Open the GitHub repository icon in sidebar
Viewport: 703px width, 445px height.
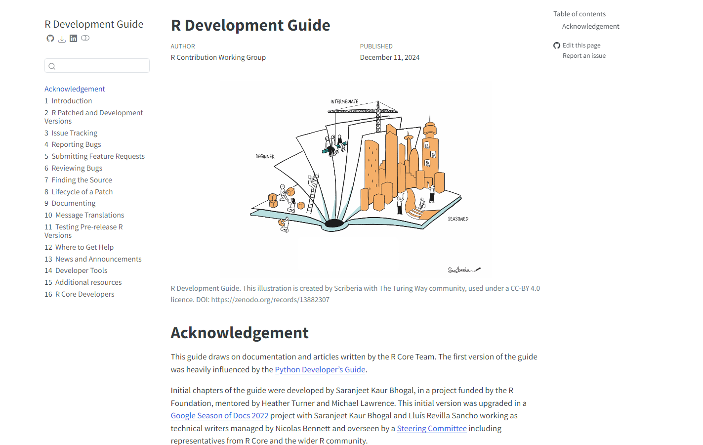click(x=50, y=39)
